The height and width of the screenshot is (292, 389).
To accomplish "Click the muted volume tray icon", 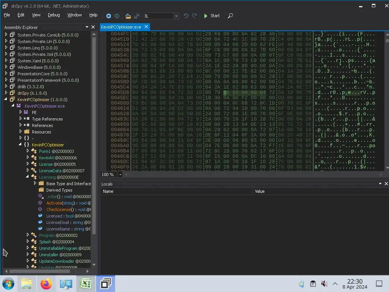I will [x=324, y=284].
